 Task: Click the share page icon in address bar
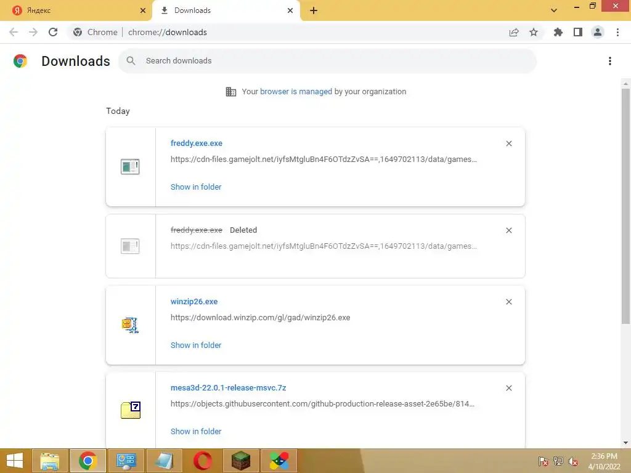514,32
